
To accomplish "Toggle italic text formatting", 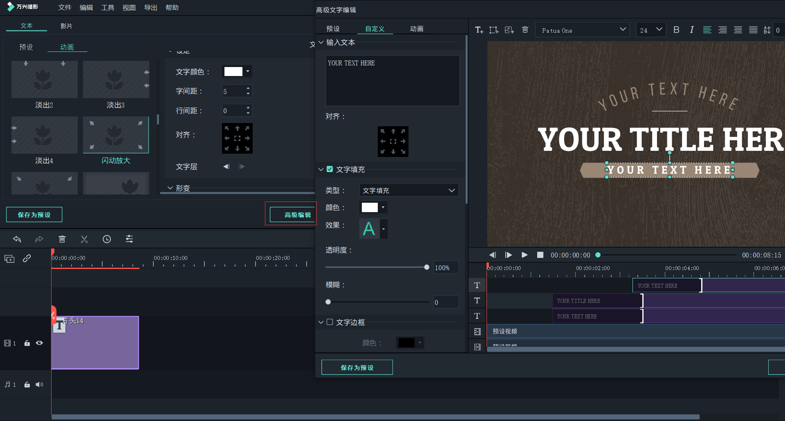I will 691,30.
